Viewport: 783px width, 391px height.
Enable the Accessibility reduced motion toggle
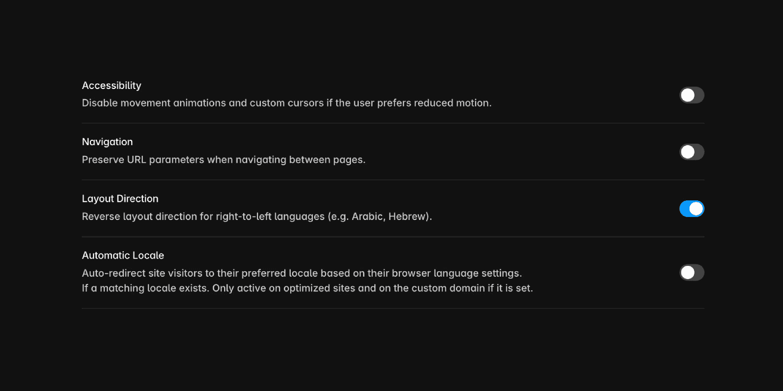(691, 95)
